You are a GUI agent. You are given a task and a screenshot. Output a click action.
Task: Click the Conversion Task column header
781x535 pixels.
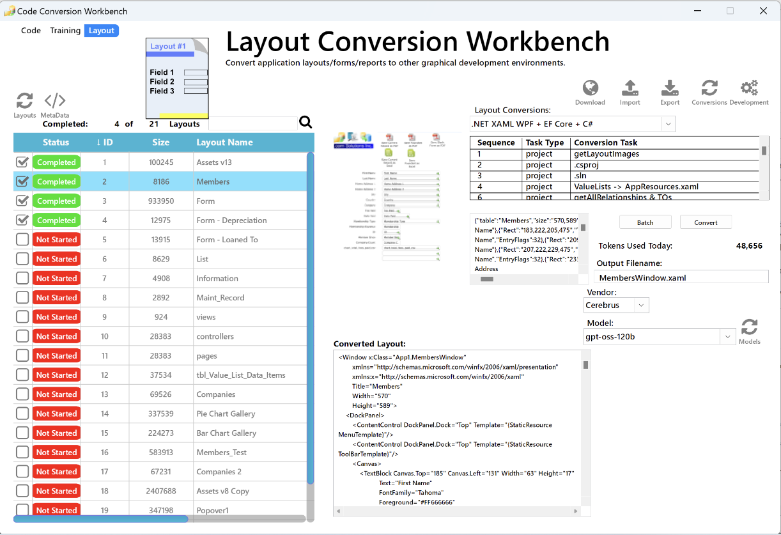pyautogui.click(x=665, y=143)
